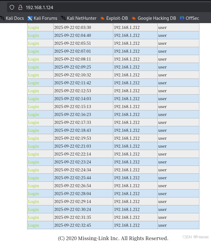This screenshot has width=211, height=241.
Task: Select timestamp 2025-09-22 02:32:45
Action: (x=72, y=225)
